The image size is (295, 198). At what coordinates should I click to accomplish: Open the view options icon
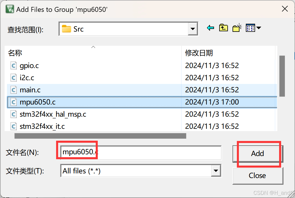pyautogui.click(x=250, y=27)
